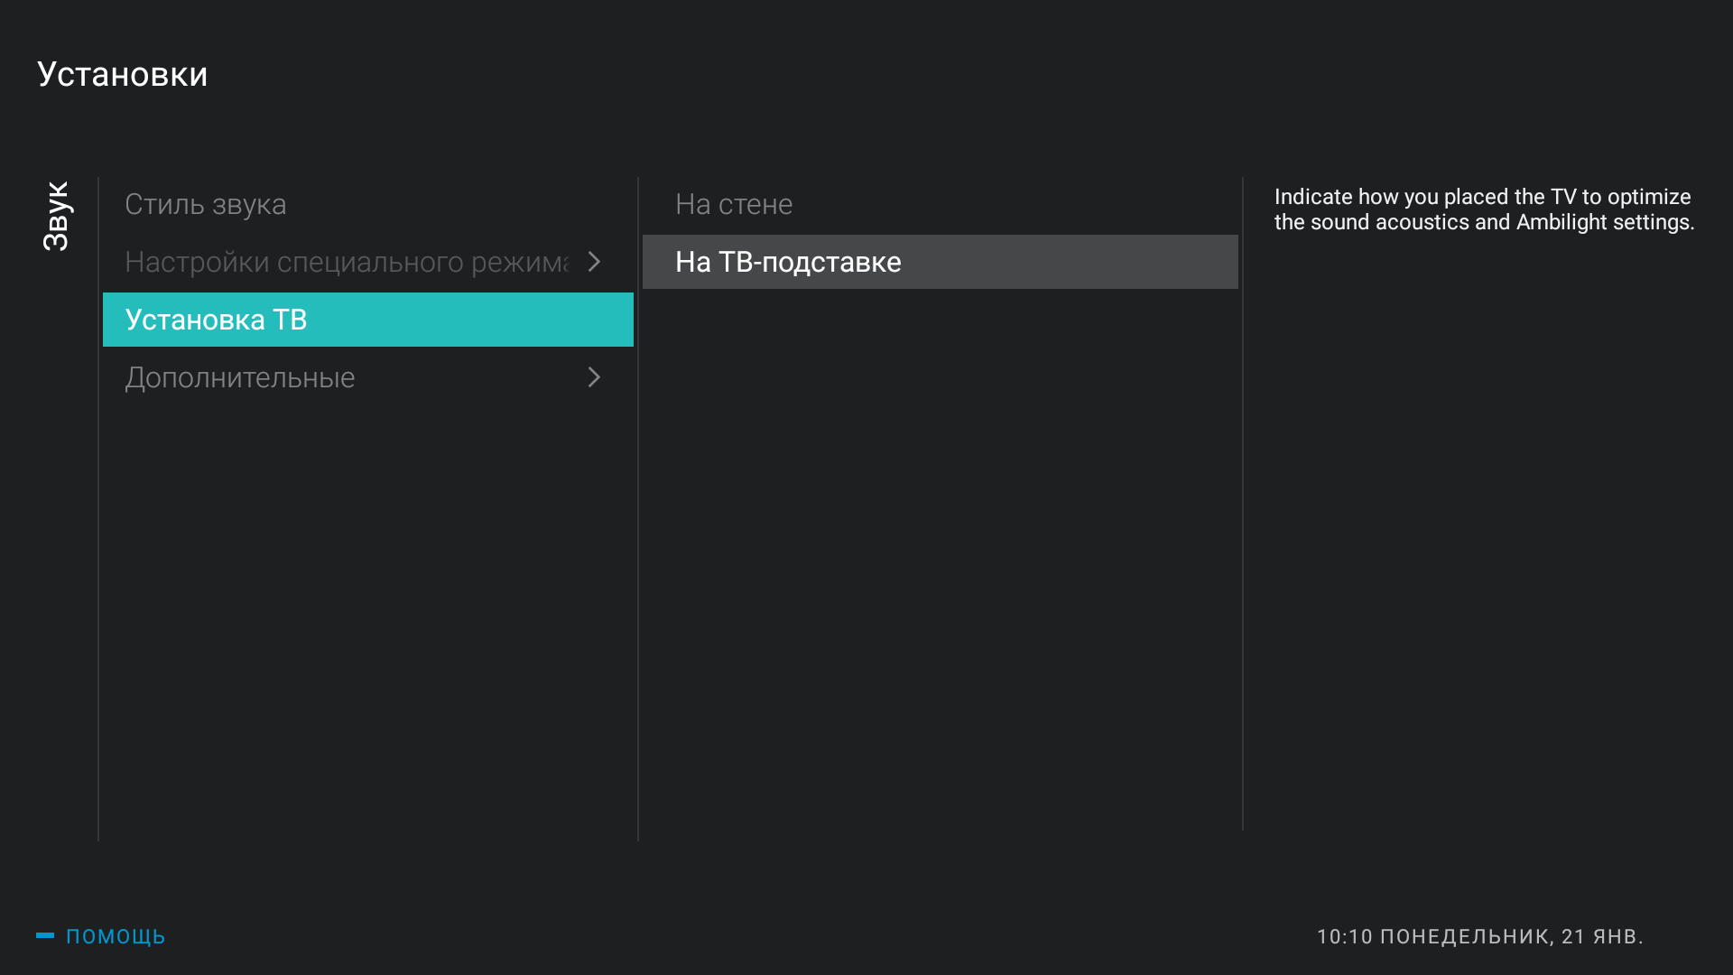Choose the На стене option
This screenshot has width=1733, height=975.
click(x=941, y=204)
